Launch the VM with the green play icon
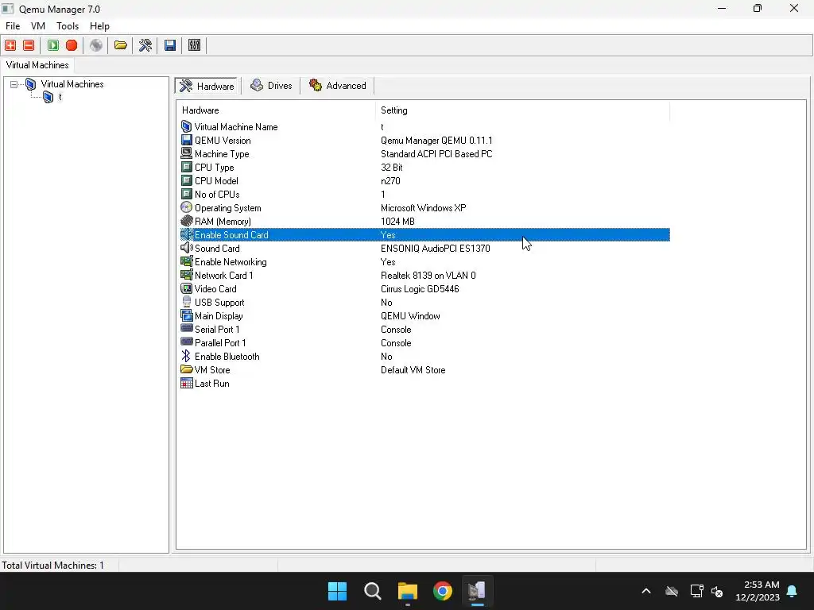 (x=53, y=45)
